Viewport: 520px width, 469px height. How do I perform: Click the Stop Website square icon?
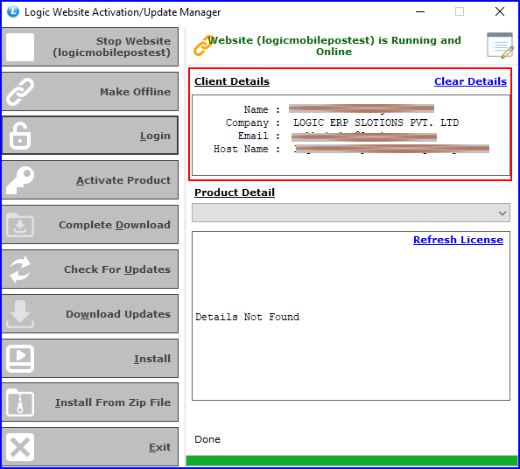(20, 47)
